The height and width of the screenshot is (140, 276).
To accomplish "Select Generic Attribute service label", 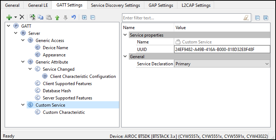I will (52, 62).
